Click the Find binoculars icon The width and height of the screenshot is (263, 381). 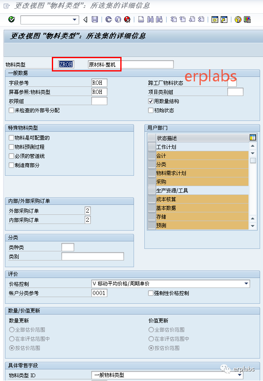(x=150, y=20)
